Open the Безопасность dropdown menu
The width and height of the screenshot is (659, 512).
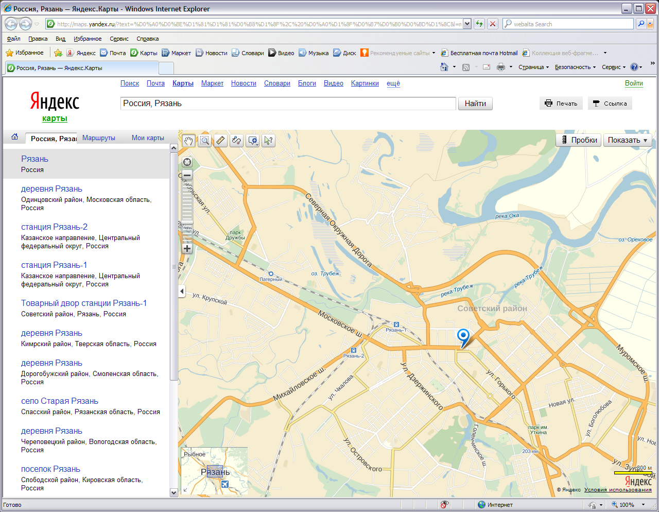(575, 67)
